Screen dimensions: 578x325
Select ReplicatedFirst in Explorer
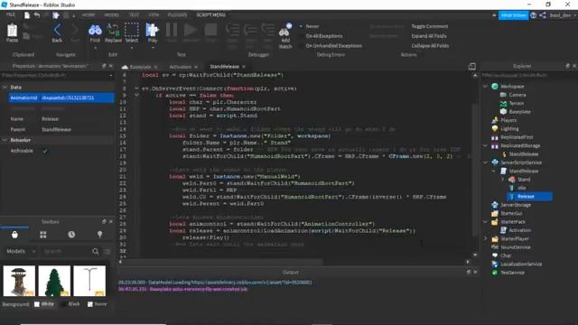[x=517, y=137]
